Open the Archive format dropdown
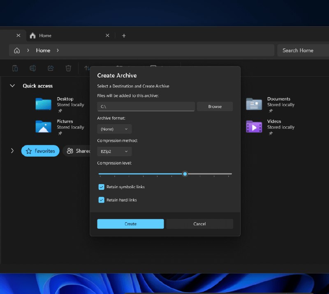The image size is (329, 294). 114,129
